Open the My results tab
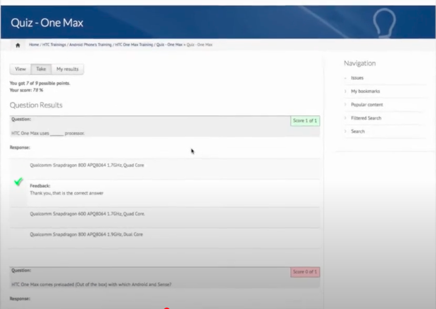The height and width of the screenshot is (309, 436). click(67, 69)
